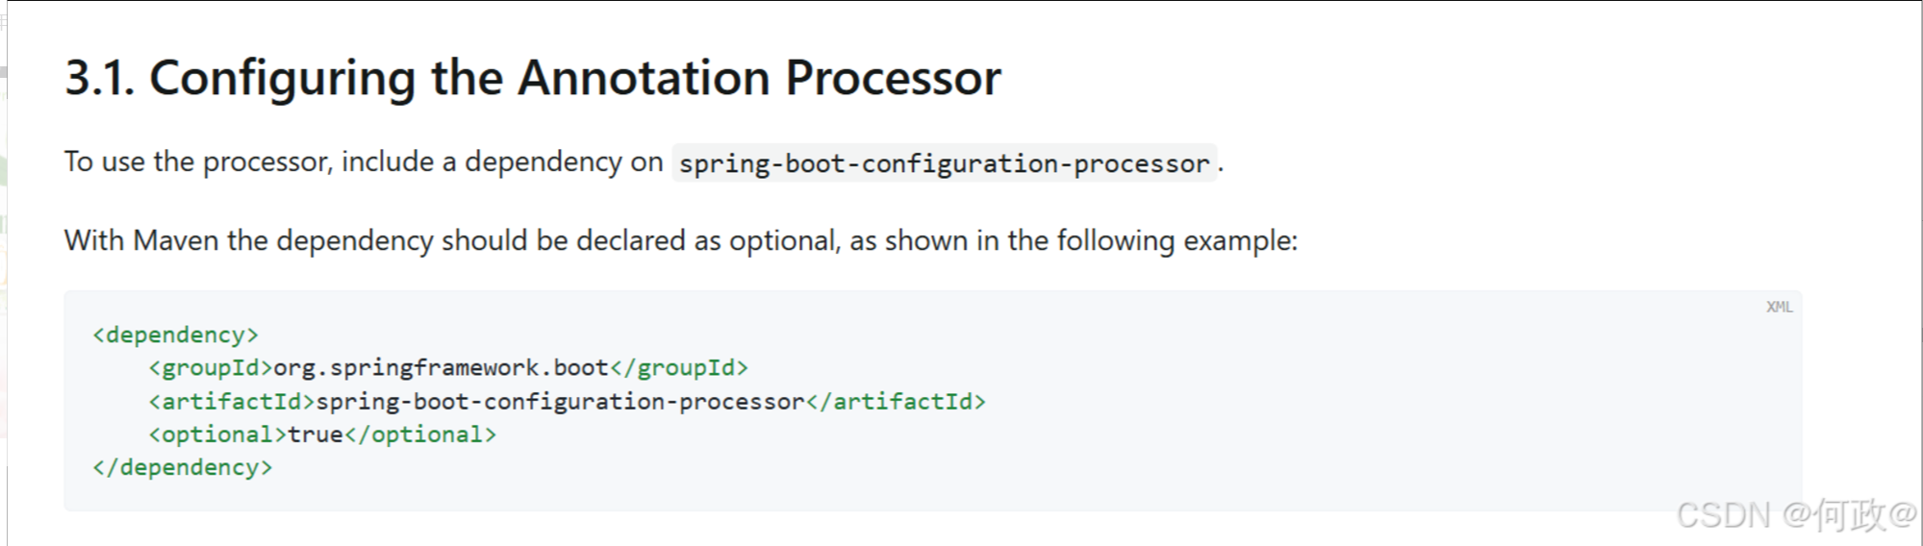The width and height of the screenshot is (1923, 546).
Task: Click the "3.1. Configuring the Annotation Processor" heading
Action: tap(532, 78)
